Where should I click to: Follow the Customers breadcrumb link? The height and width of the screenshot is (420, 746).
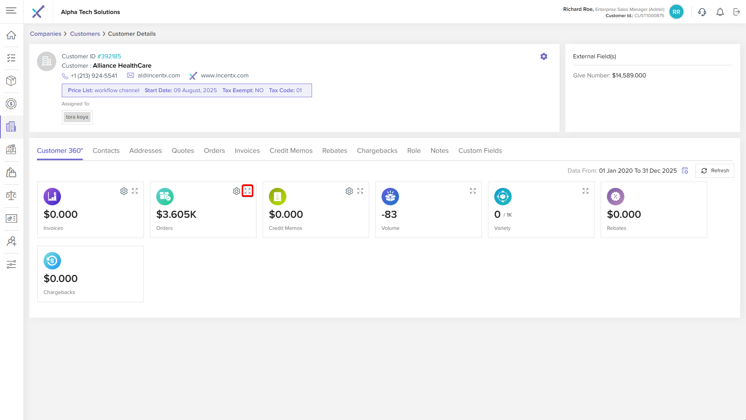tap(85, 34)
